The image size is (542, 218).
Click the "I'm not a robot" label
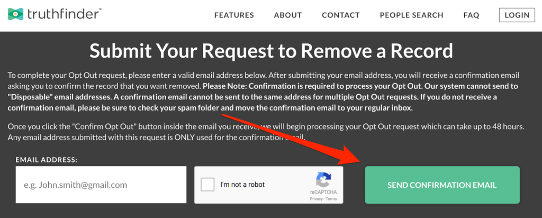[242, 185]
